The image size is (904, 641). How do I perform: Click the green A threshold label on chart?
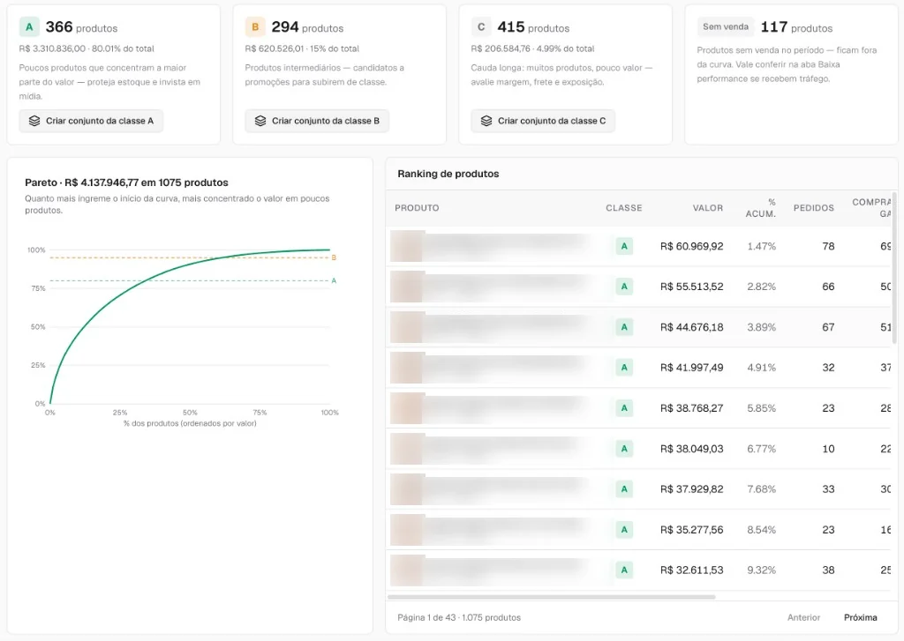pos(334,281)
